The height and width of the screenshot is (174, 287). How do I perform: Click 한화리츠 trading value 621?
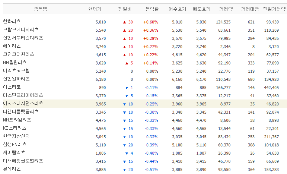pos(251,22)
